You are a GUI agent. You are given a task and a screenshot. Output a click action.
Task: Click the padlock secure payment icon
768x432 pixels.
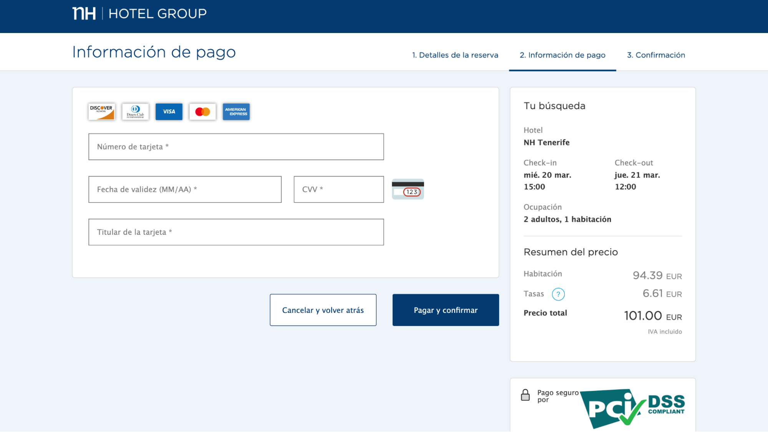525,395
